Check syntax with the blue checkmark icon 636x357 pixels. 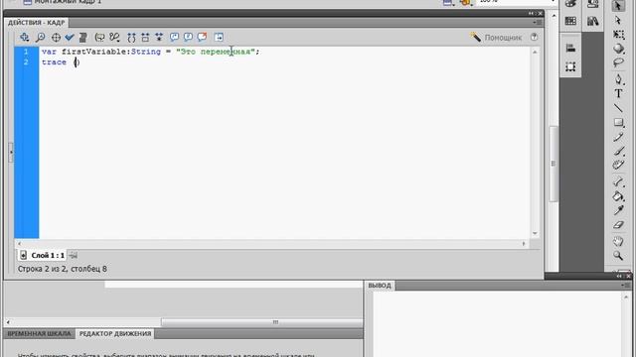tap(70, 38)
